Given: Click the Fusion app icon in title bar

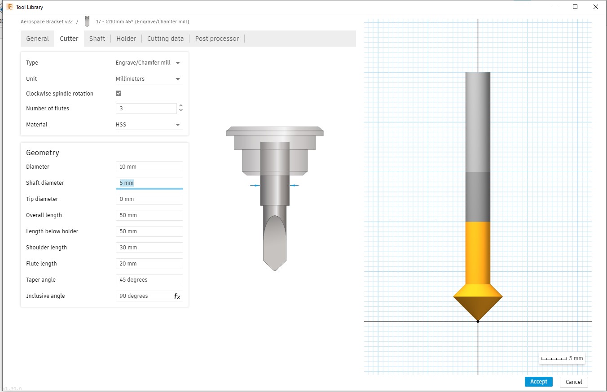Looking at the screenshot, I should (9, 7).
